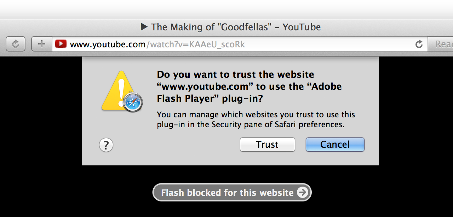This screenshot has width=453, height=217.
Task: Click the Safari compass badge on warning icon
Action: pos(133,103)
